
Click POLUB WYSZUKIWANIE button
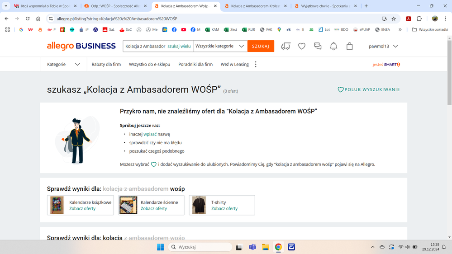coord(369,89)
